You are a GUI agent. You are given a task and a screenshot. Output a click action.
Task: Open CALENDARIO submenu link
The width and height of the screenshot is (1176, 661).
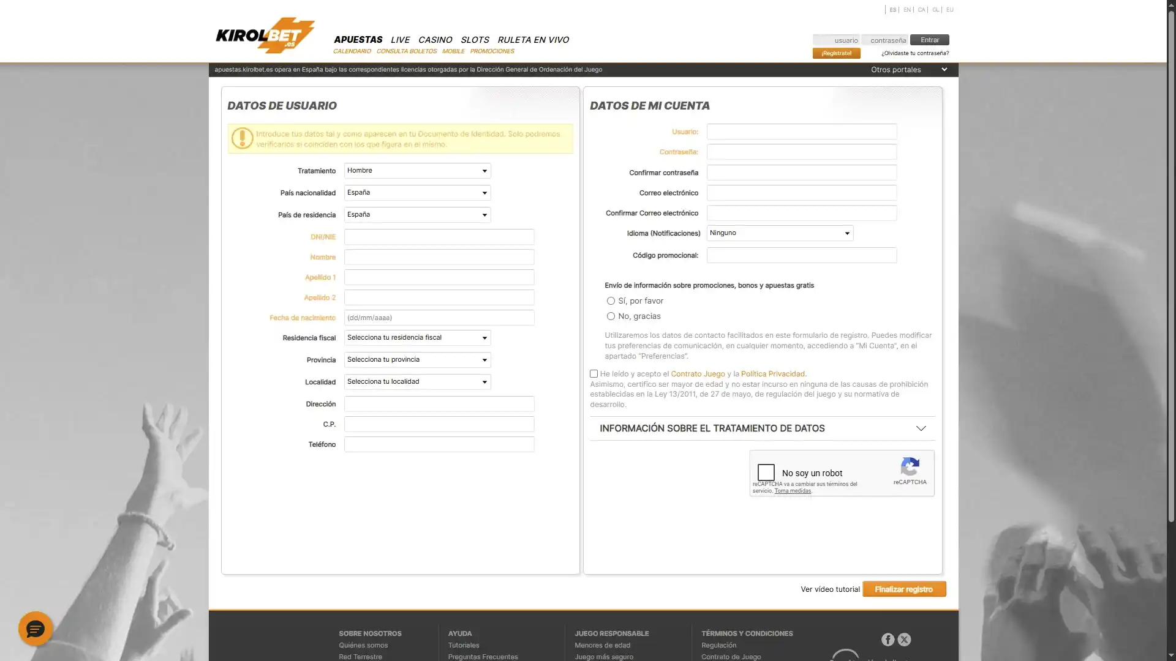(352, 51)
